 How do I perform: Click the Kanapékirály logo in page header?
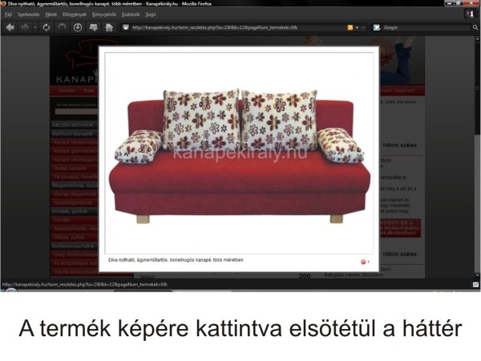click(77, 62)
